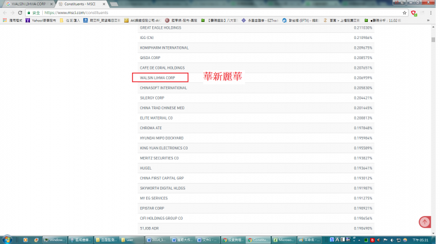Open a new browser tab
The width and height of the screenshot is (440, 244).
tap(114, 4)
